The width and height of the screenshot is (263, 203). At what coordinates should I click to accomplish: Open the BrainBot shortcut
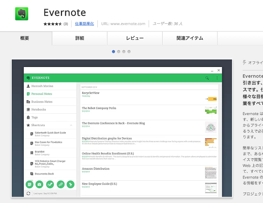point(50,153)
